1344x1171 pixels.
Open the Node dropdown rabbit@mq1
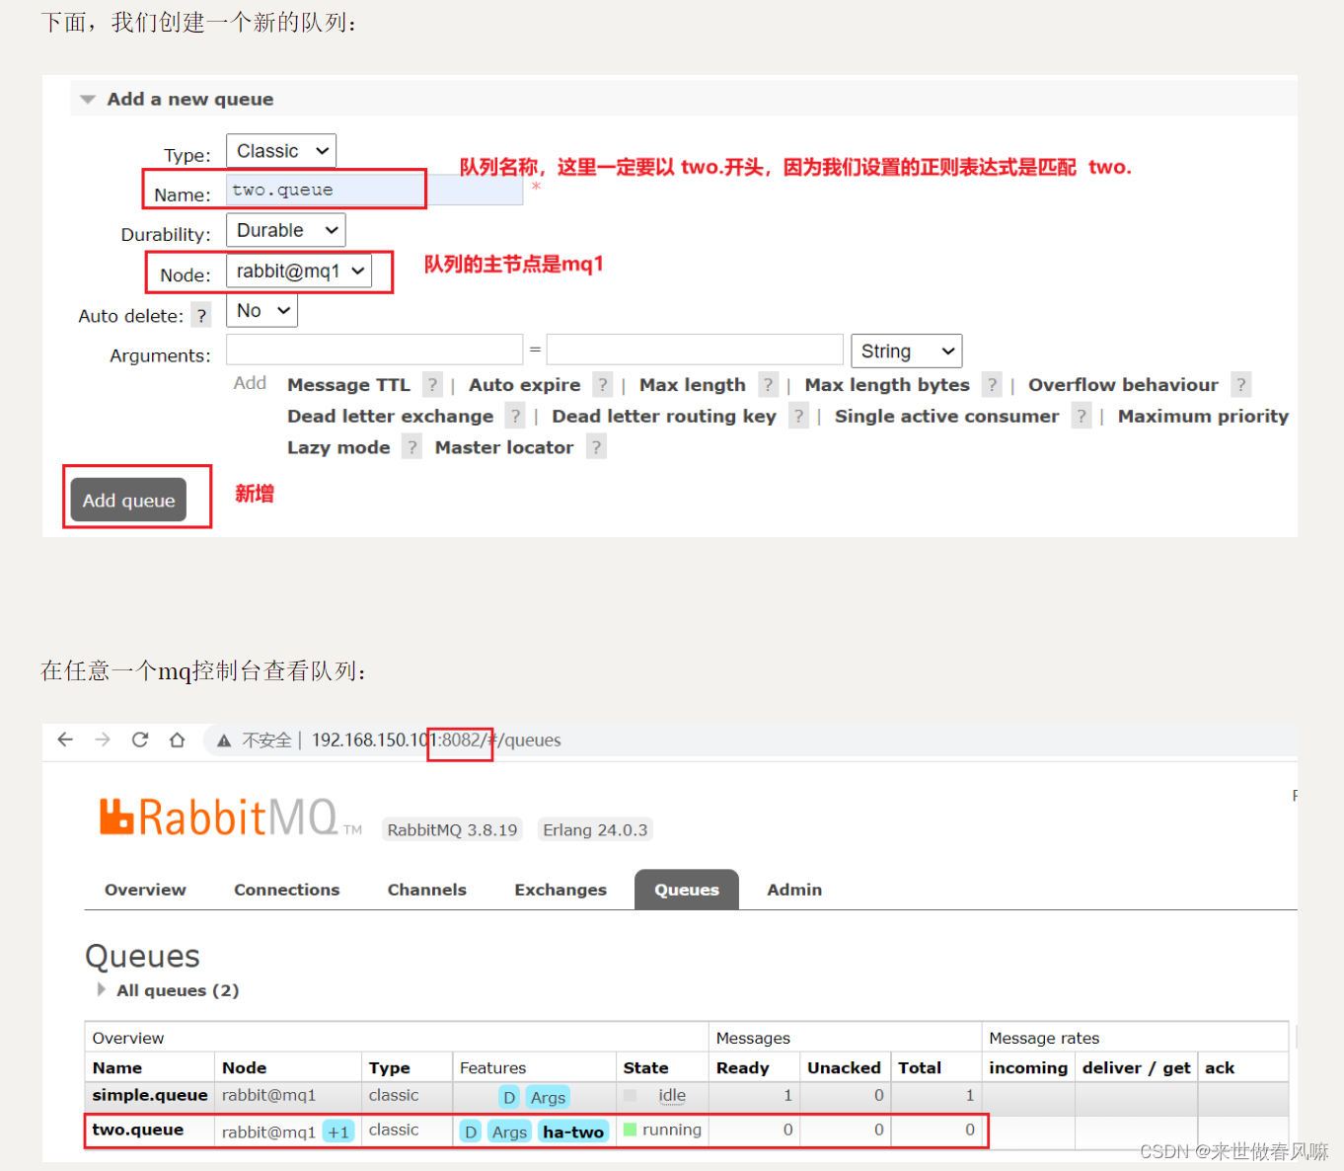(299, 271)
